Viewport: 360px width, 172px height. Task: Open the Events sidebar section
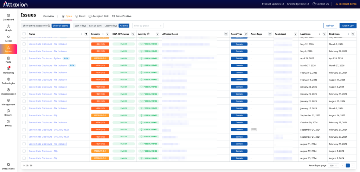coord(8,123)
